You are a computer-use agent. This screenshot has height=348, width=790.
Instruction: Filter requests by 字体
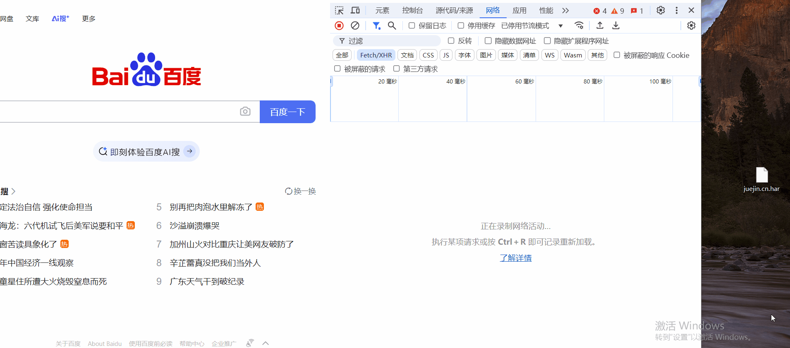tap(464, 55)
